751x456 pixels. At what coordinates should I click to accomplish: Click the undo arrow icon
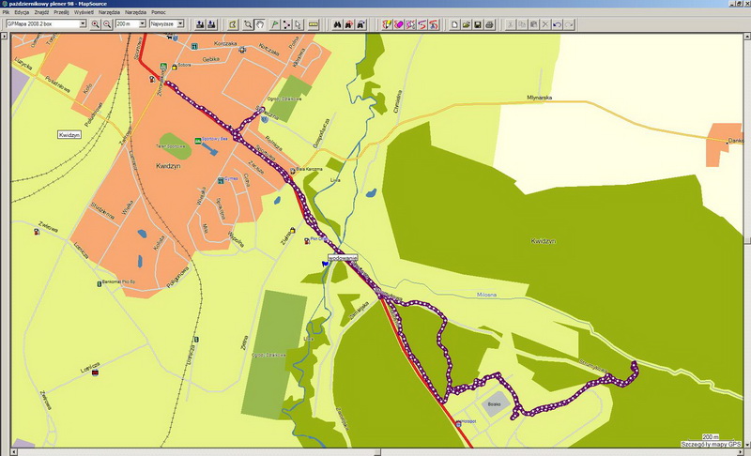pos(558,23)
